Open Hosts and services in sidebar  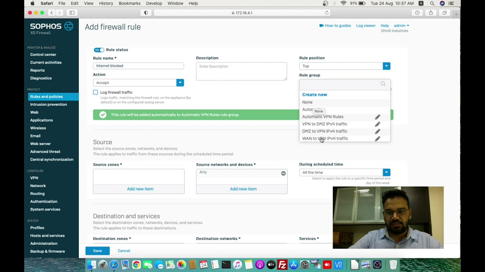pyautogui.click(x=47, y=235)
